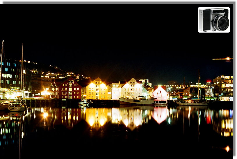Click the illuminated crane in the sky
Image resolution: width=237 pixels, height=159 pixels.
coord(223,59)
